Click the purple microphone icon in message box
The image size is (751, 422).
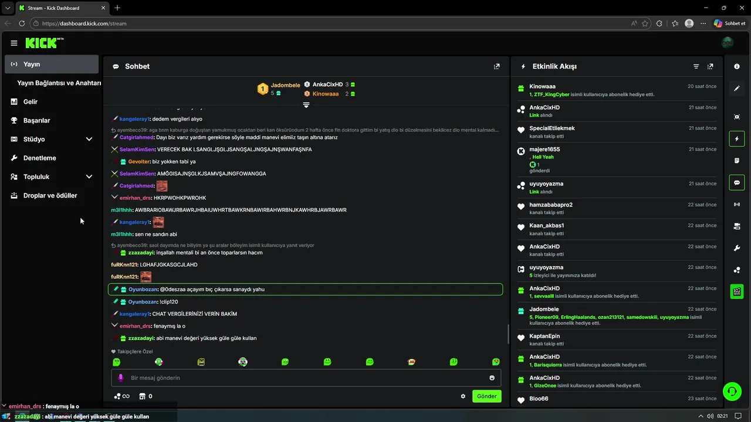(x=121, y=378)
